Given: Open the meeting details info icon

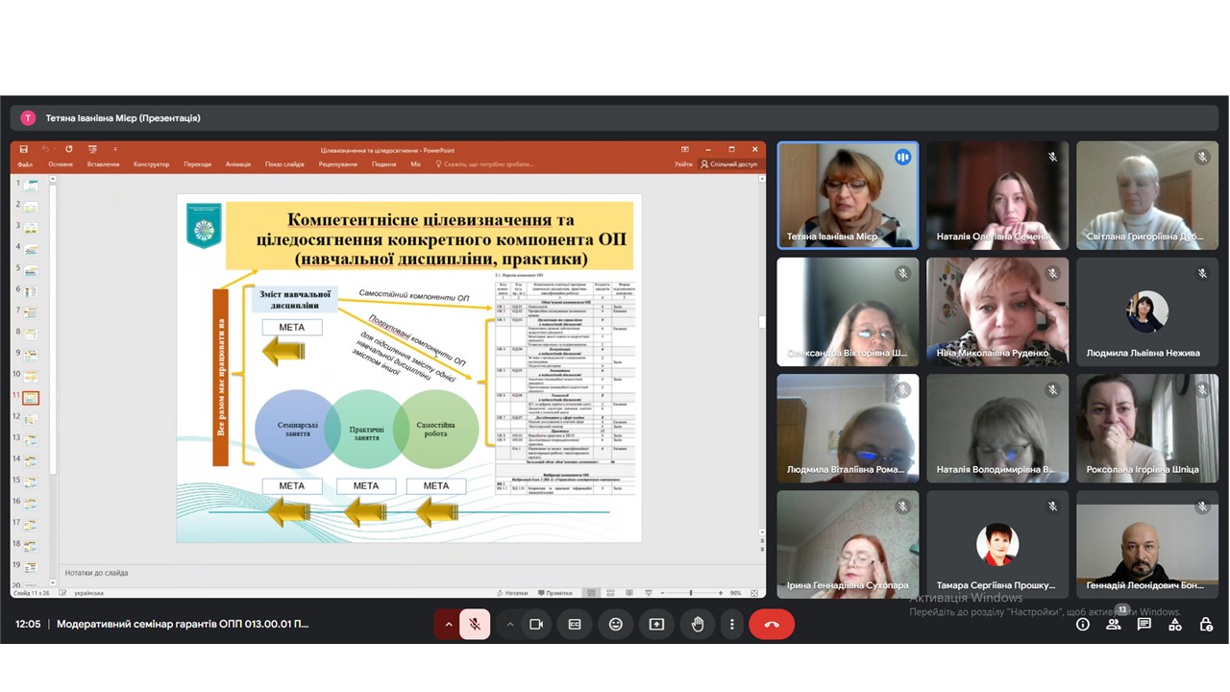Looking at the screenshot, I should coord(1083,624).
